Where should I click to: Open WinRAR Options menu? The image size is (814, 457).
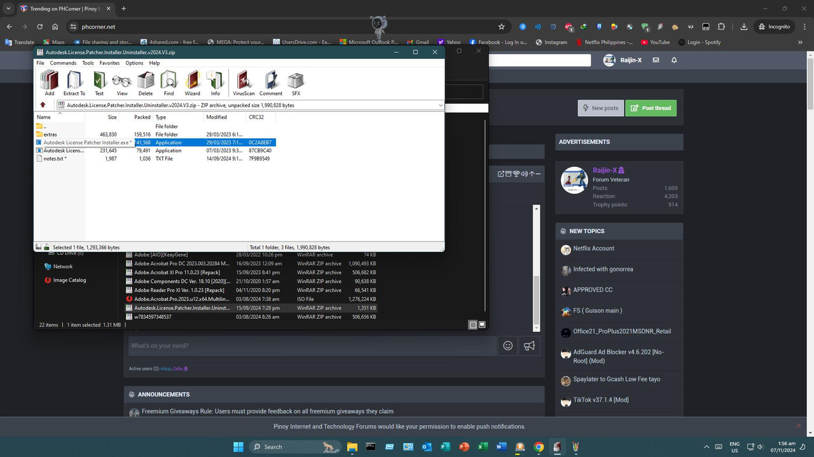134,63
